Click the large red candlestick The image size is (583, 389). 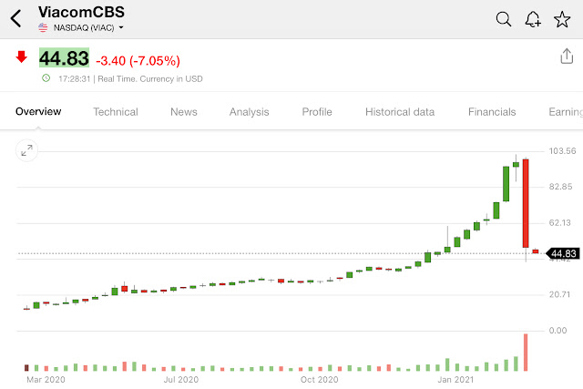pos(526,203)
